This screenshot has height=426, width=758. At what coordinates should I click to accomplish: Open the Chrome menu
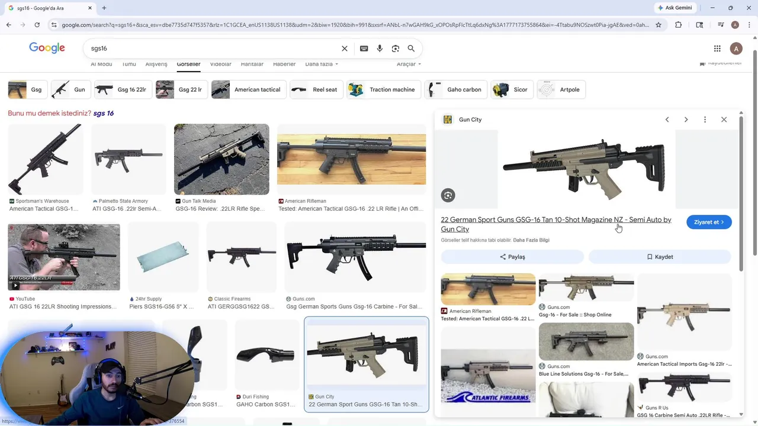click(x=749, y=25)
